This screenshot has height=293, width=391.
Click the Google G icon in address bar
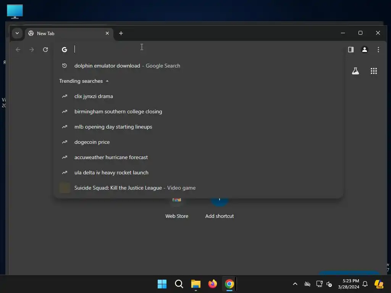click(65, 50)
